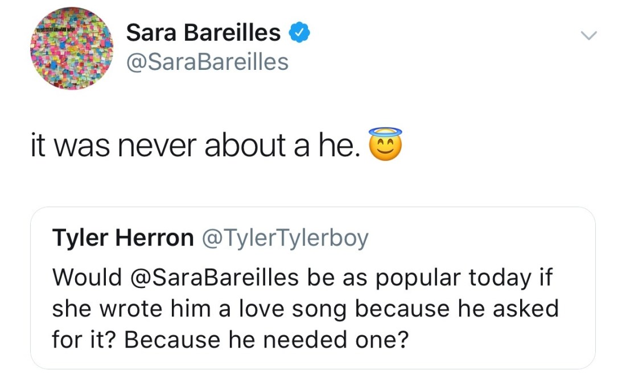Click the word "it" starting the main tweet
Screen dimensions: 626x384
point(38,145)
